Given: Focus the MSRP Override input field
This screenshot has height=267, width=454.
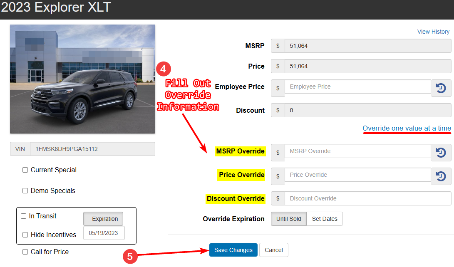Looking at the screenshot, I should click(358, 151).
